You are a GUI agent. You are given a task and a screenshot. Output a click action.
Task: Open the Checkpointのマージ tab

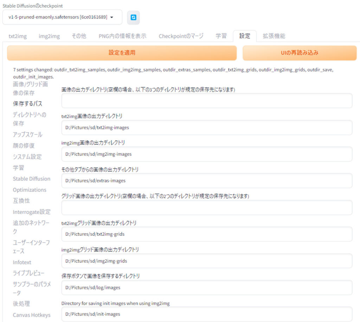click(181, 36)
